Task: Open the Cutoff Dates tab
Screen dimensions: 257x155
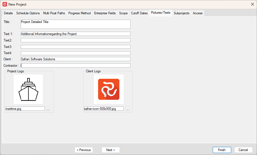Action: click(139, 13)
